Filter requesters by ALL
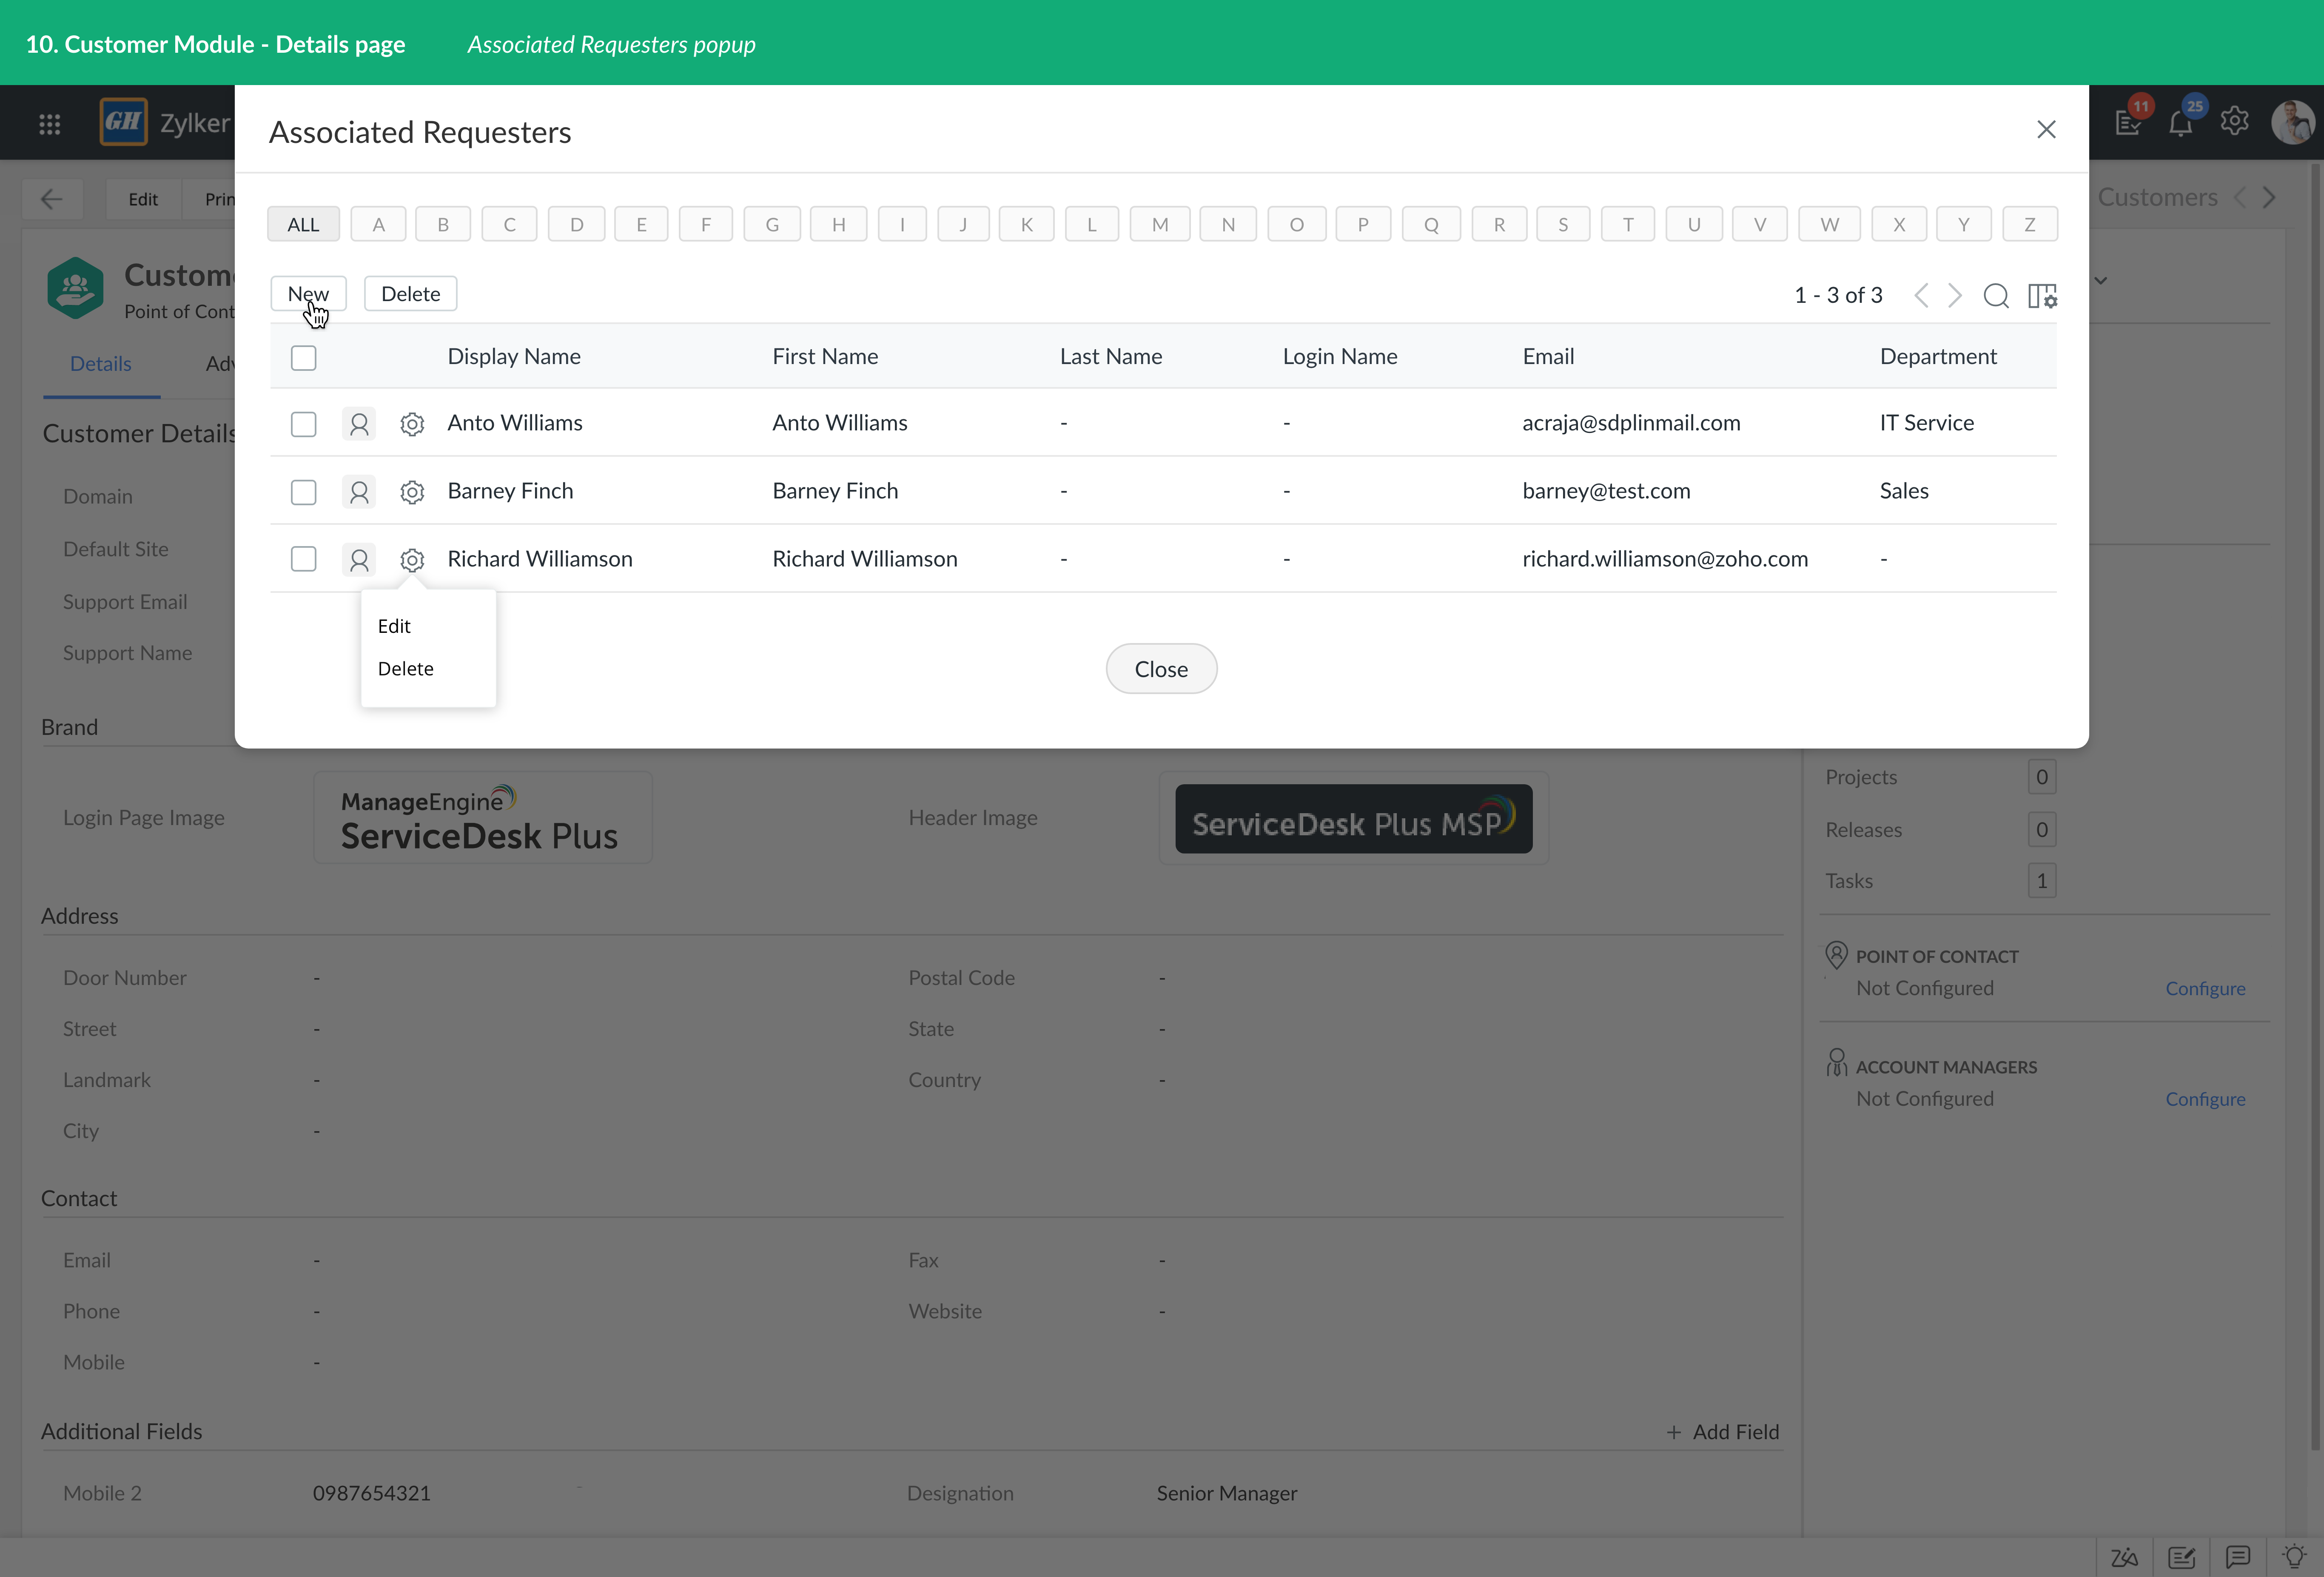 tap(303, 224)
